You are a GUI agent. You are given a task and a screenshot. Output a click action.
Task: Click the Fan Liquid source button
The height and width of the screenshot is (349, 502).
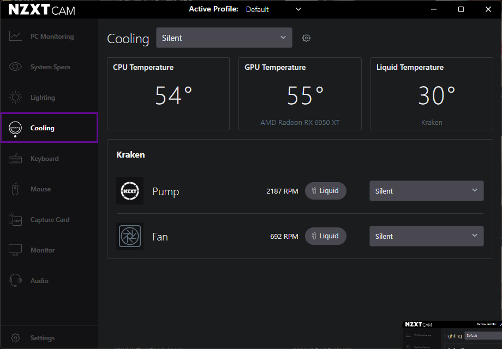click(x=325, y=236)
